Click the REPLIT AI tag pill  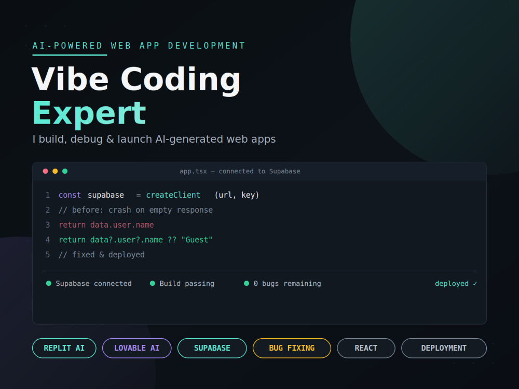[x=64, y=348]
